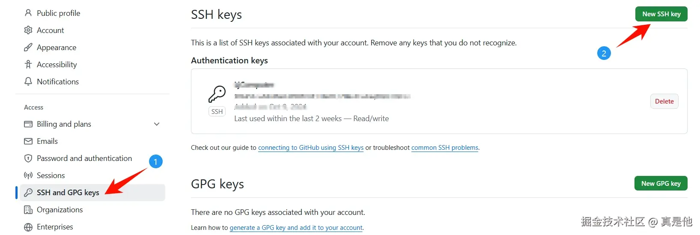
Task: Open the Sessions settings page
Action: [x=51, y=176]
